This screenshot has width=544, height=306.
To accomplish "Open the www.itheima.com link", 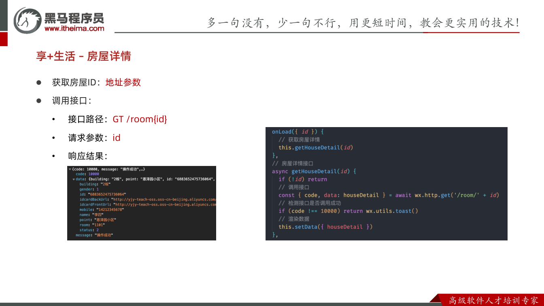I will pos(74,28).
